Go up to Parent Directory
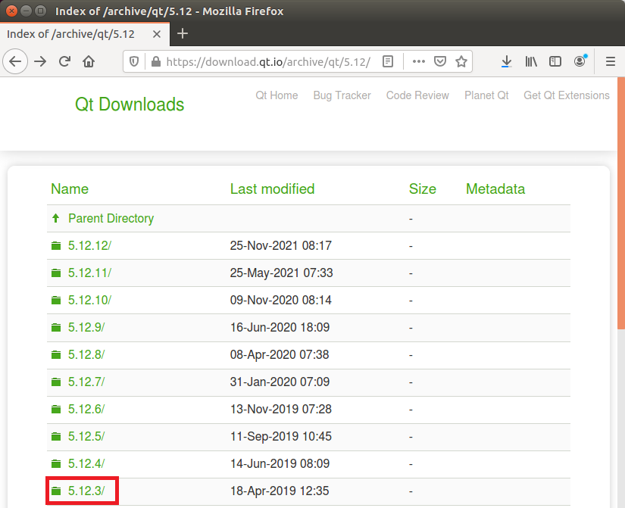 click(111, 218)
